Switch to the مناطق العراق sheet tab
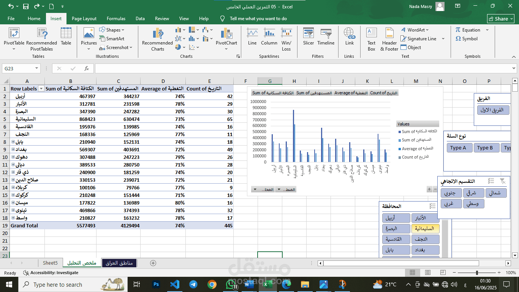This screenshot has width=519, height=292. pos(119,263)
